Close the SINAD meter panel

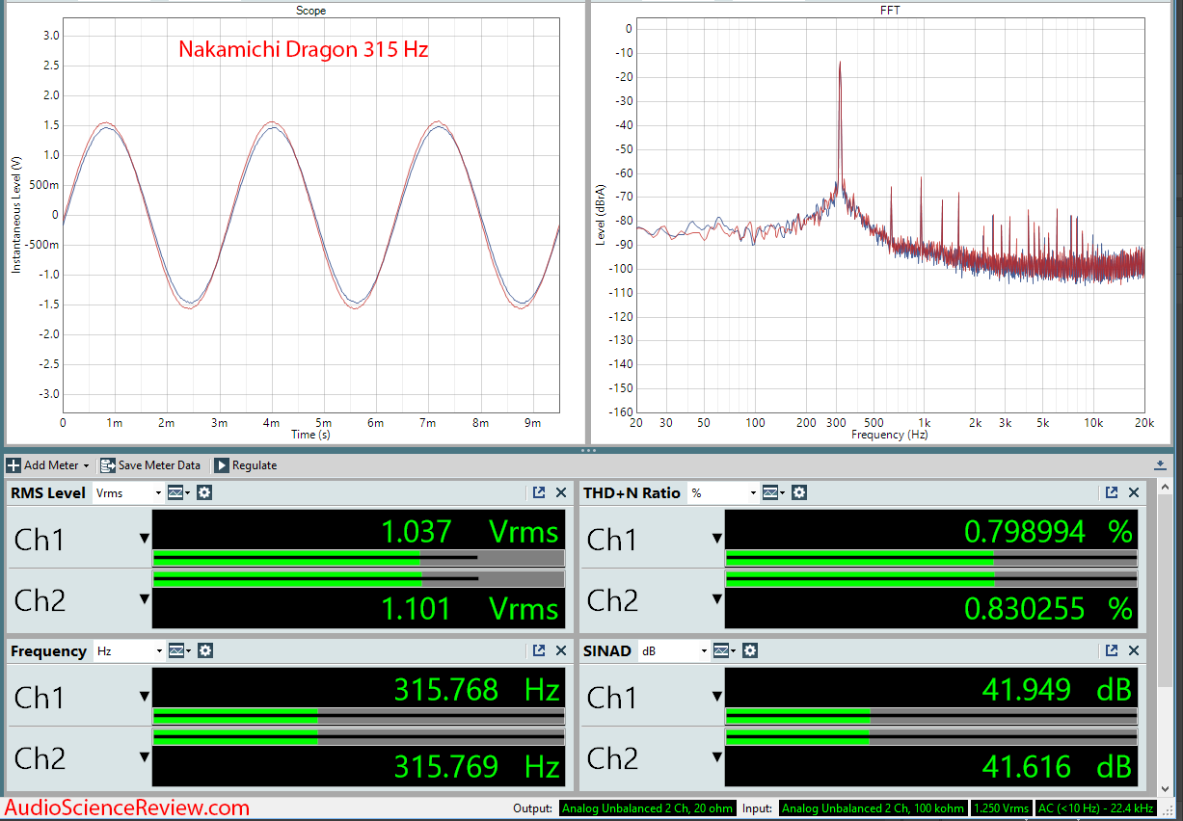click(x=1134, y=650)
